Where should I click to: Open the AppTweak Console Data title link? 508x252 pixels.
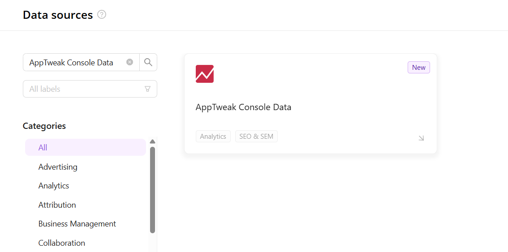pyautogui.click(x=243, y=107)
